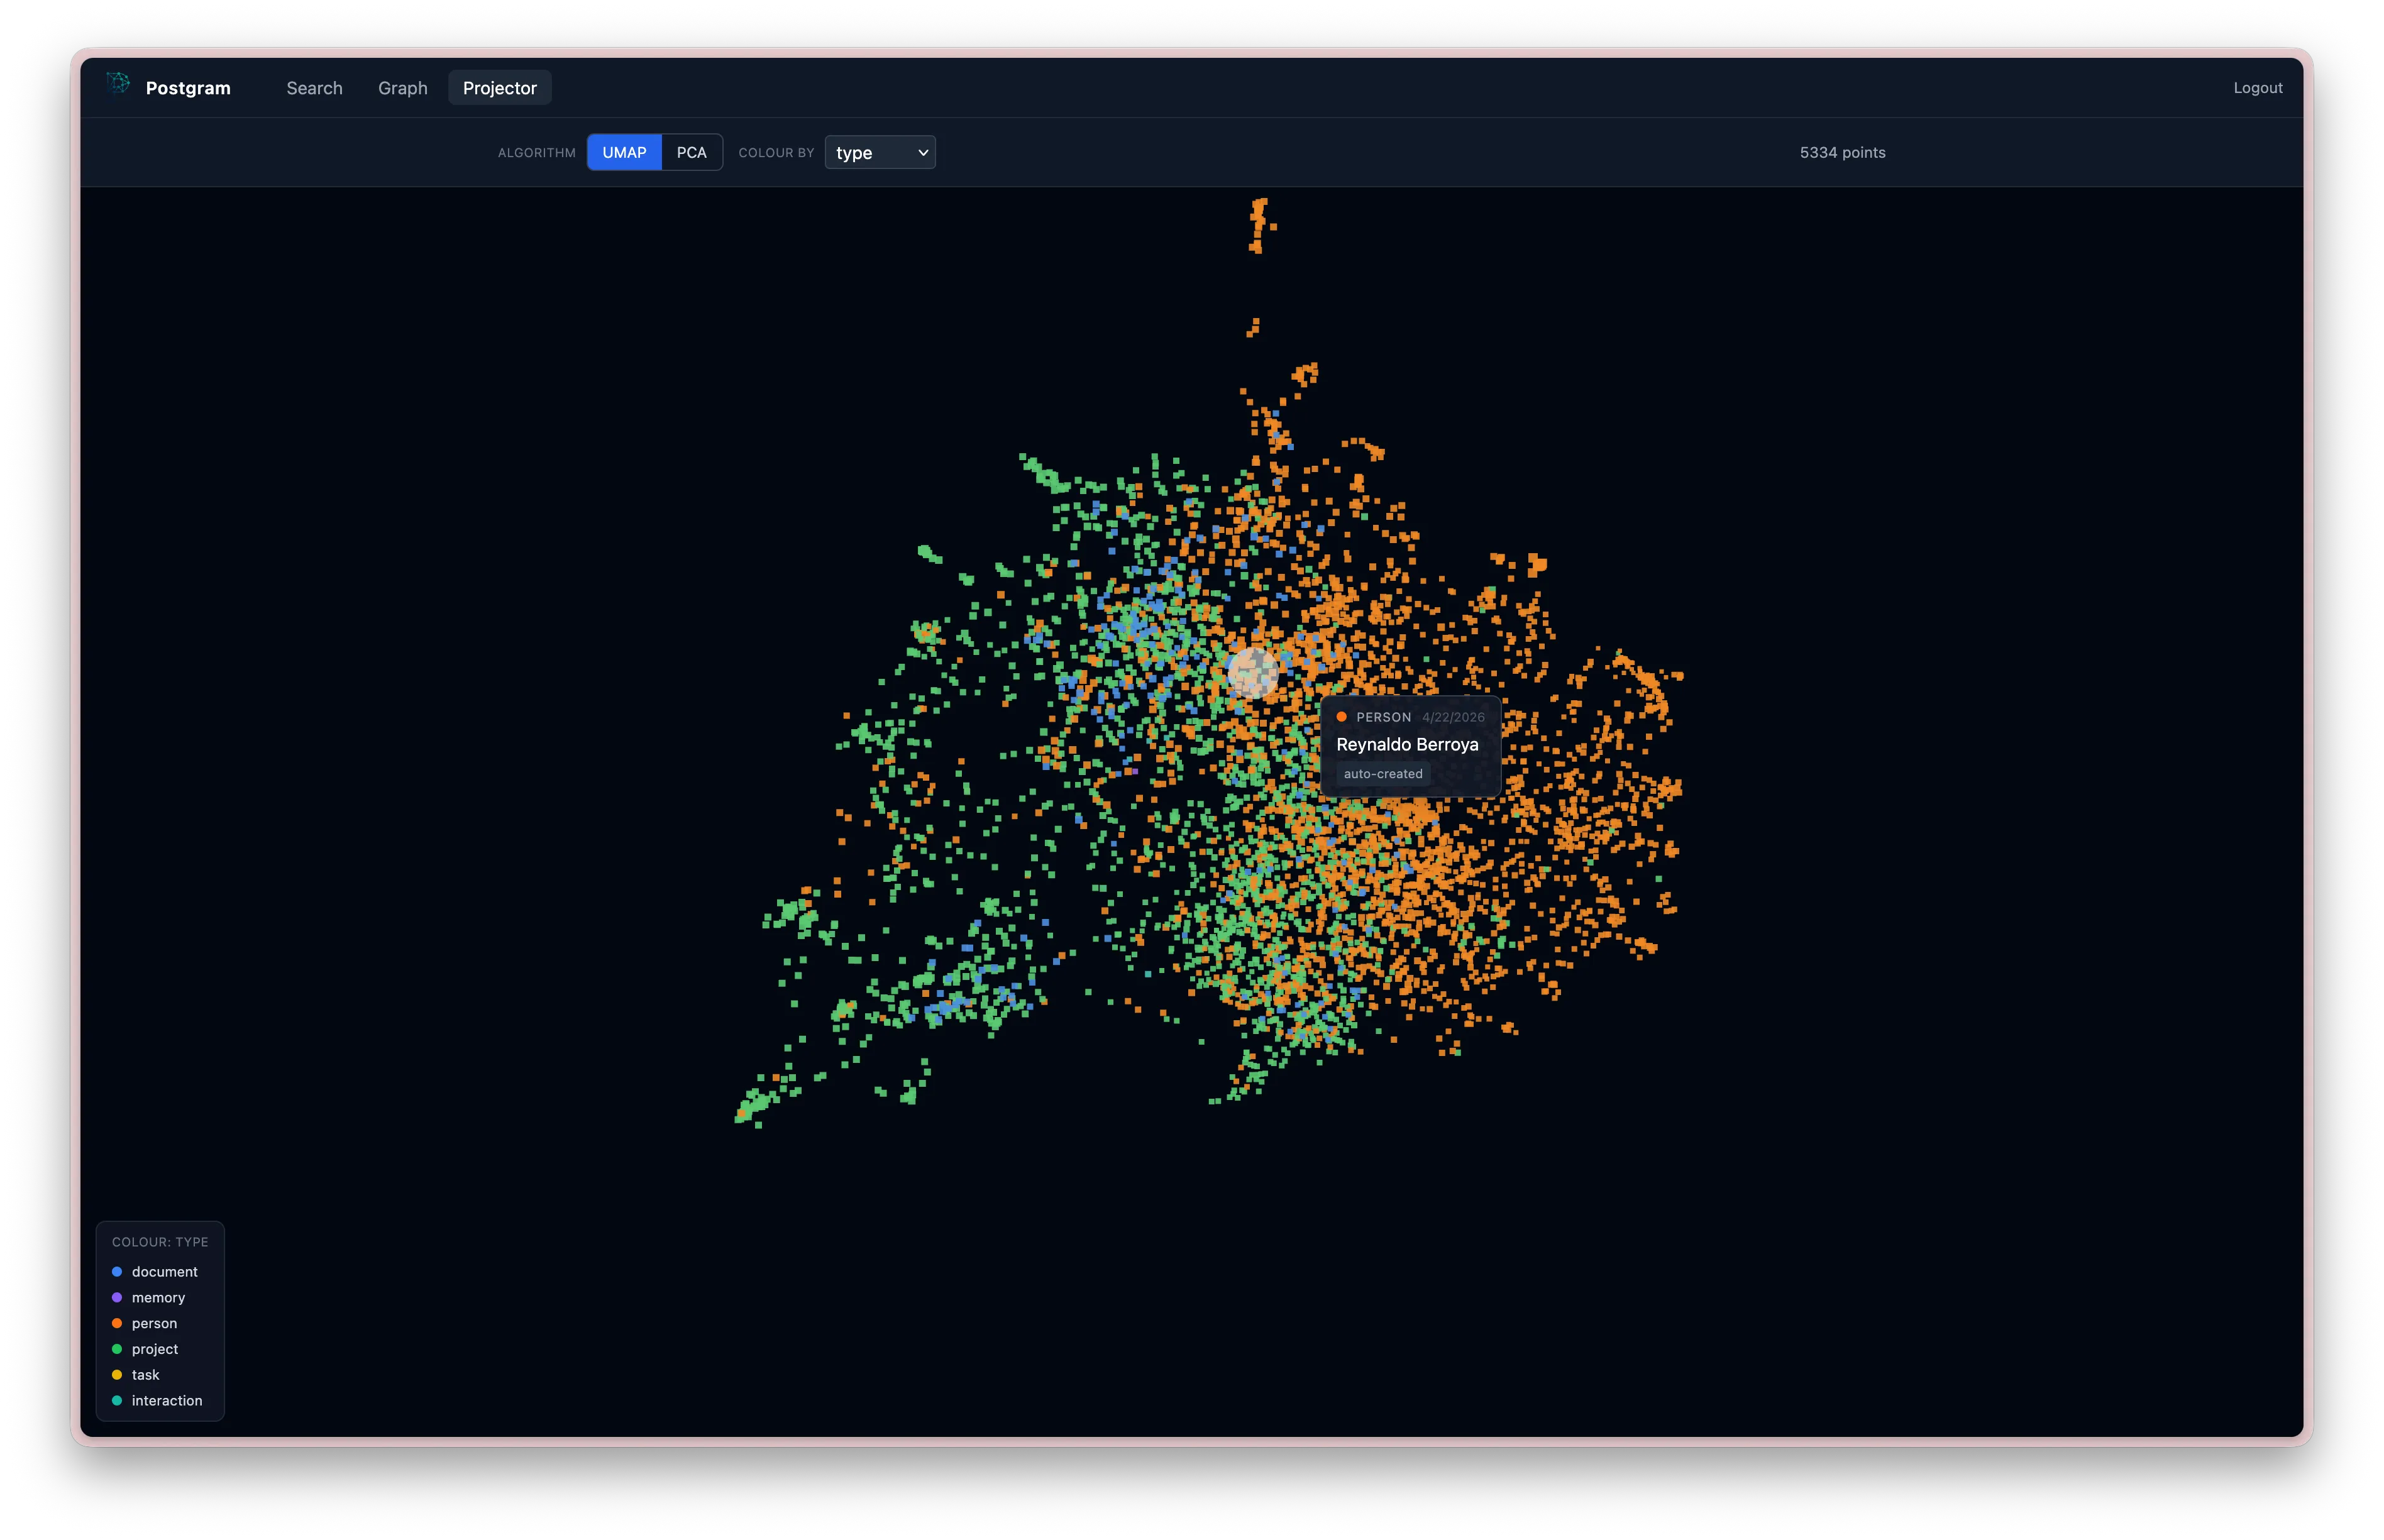Select the Projector tab
Viewport: 2384px width, 1540px height.
pyautogui.click(x=500, y=88)
